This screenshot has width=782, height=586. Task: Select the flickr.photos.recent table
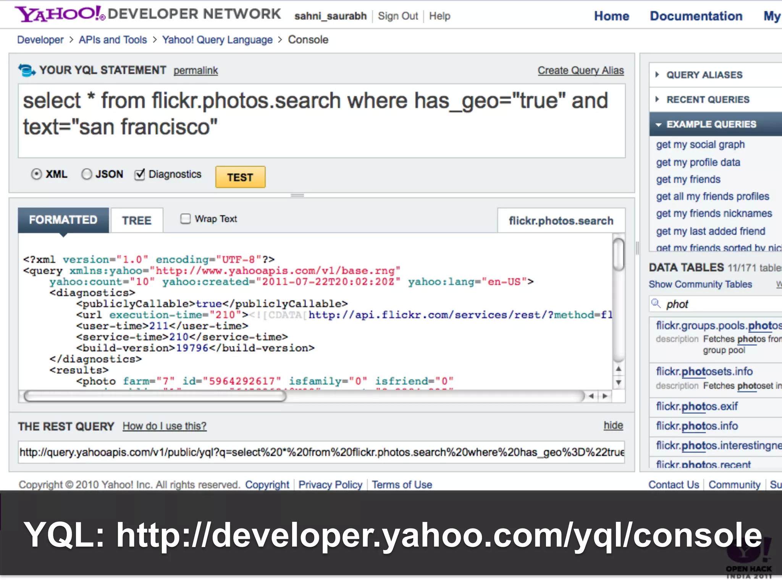pyautogui.click(x=703, y=464)
